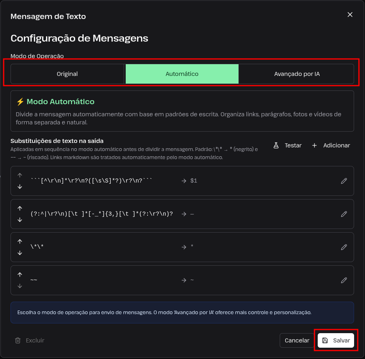Click the trash icon next to Excluir

coord(18,340)
